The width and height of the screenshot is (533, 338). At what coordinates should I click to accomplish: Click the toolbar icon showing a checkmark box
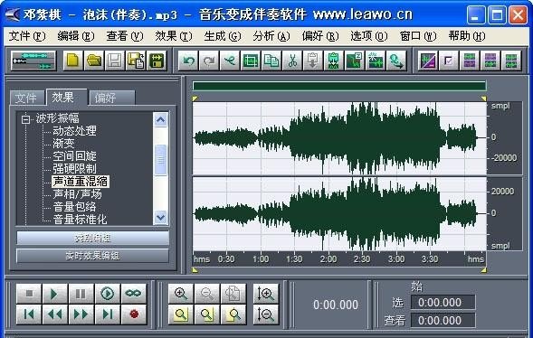pos(448,61)
